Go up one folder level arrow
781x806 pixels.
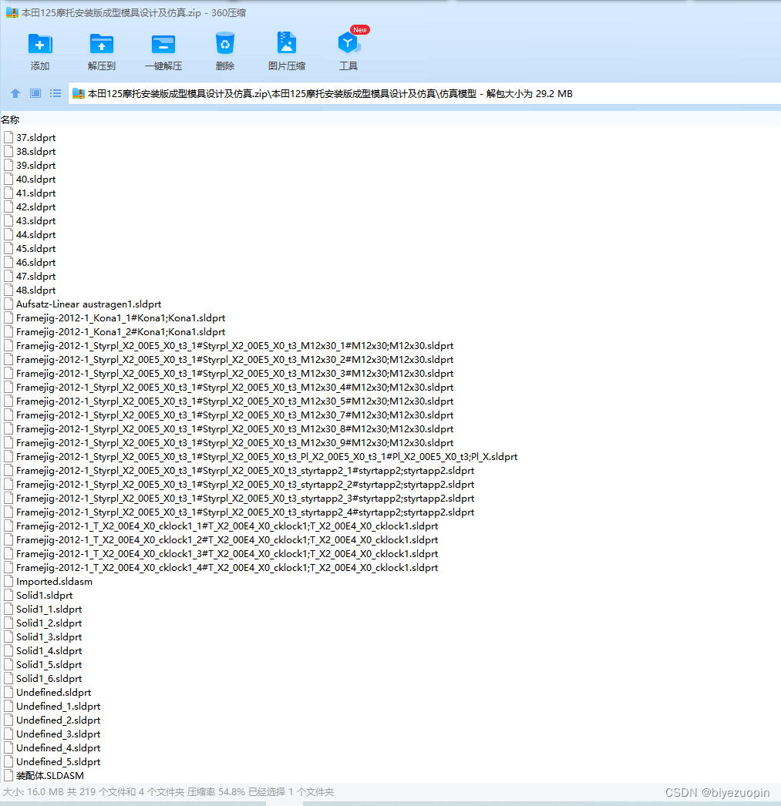tap(15, 93)
